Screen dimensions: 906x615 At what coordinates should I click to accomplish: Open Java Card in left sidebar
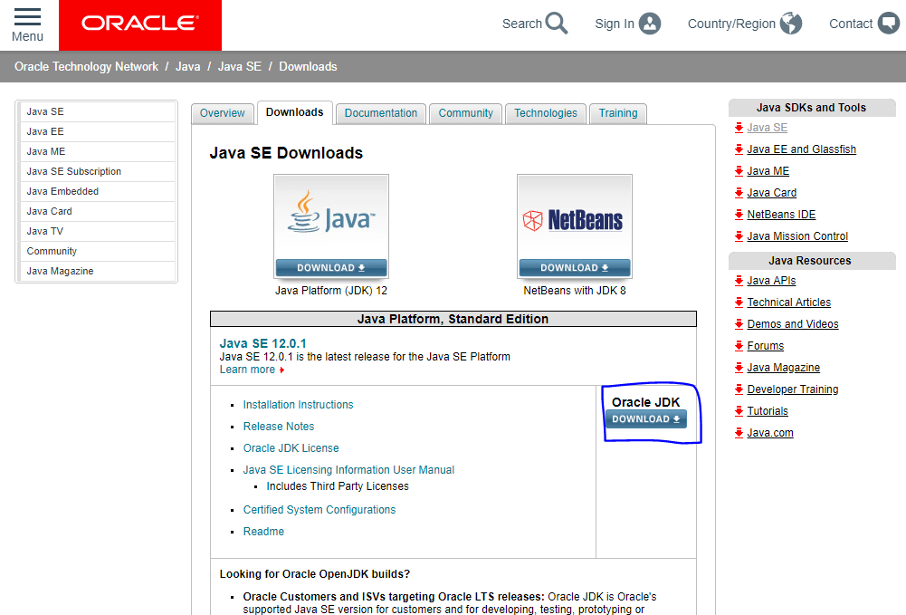point(97,212)
